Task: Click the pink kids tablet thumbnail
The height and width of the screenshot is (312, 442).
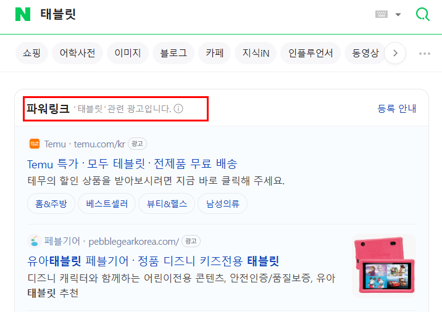Action: click(x=384, y=265)
